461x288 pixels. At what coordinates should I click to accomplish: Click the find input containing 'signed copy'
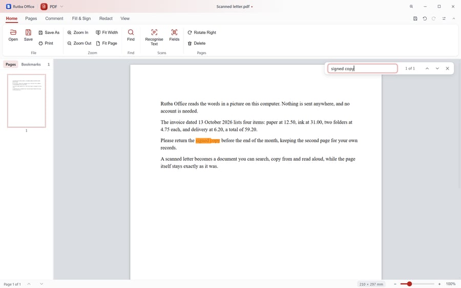click(362, 69)
